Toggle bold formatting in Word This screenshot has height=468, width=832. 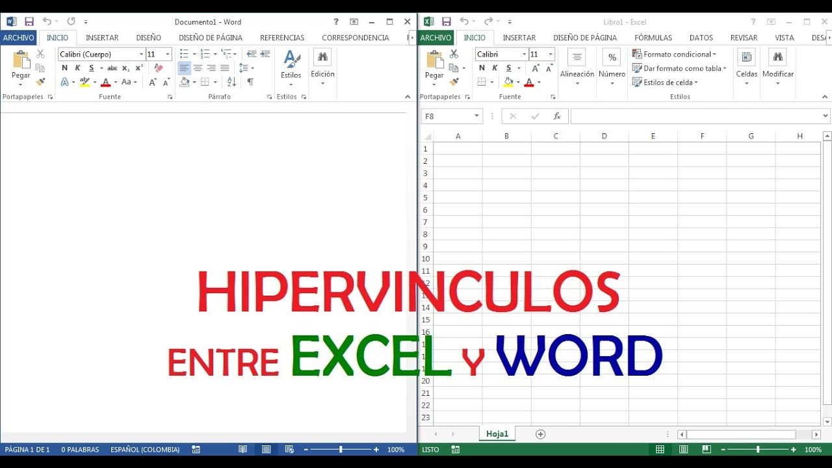pos(64,68)
